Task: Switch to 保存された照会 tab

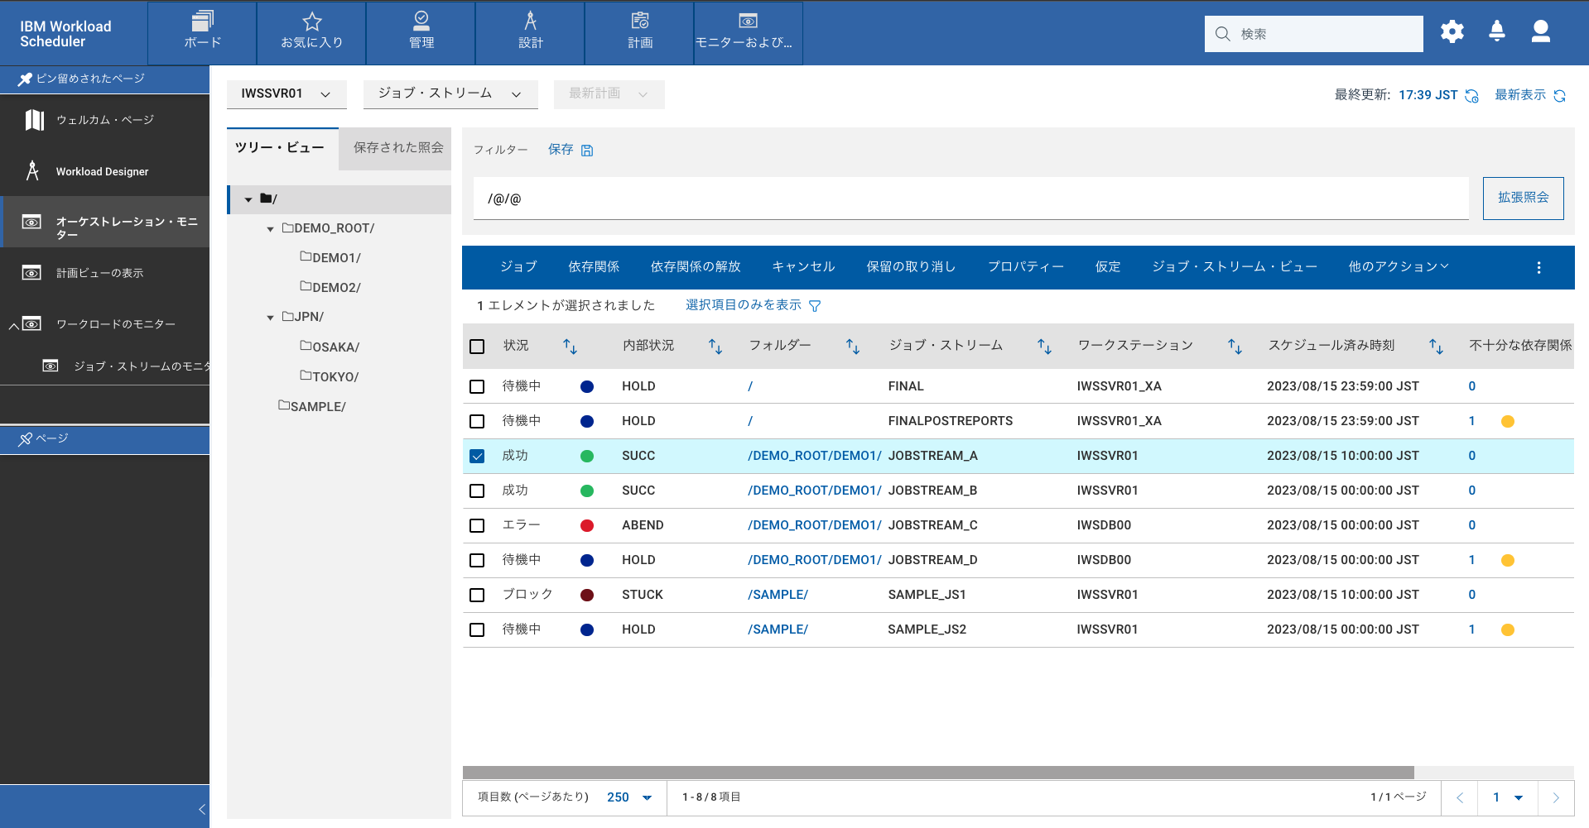Action: tap(398, 148)
